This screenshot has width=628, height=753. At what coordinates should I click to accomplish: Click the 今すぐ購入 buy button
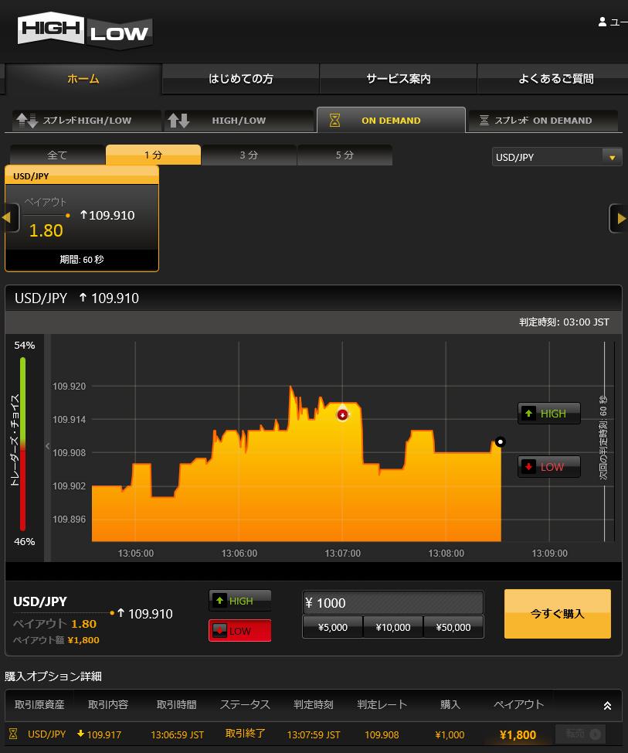pos(558,614)
